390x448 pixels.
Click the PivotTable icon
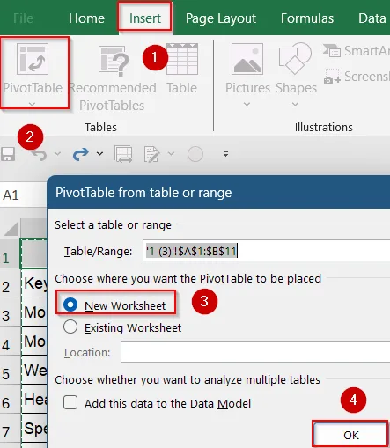[33, 59]
